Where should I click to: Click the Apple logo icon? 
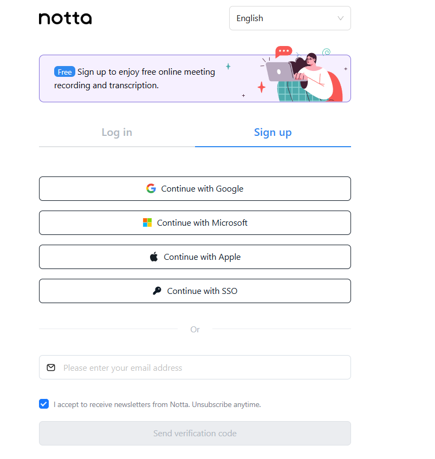coord(154,257)
